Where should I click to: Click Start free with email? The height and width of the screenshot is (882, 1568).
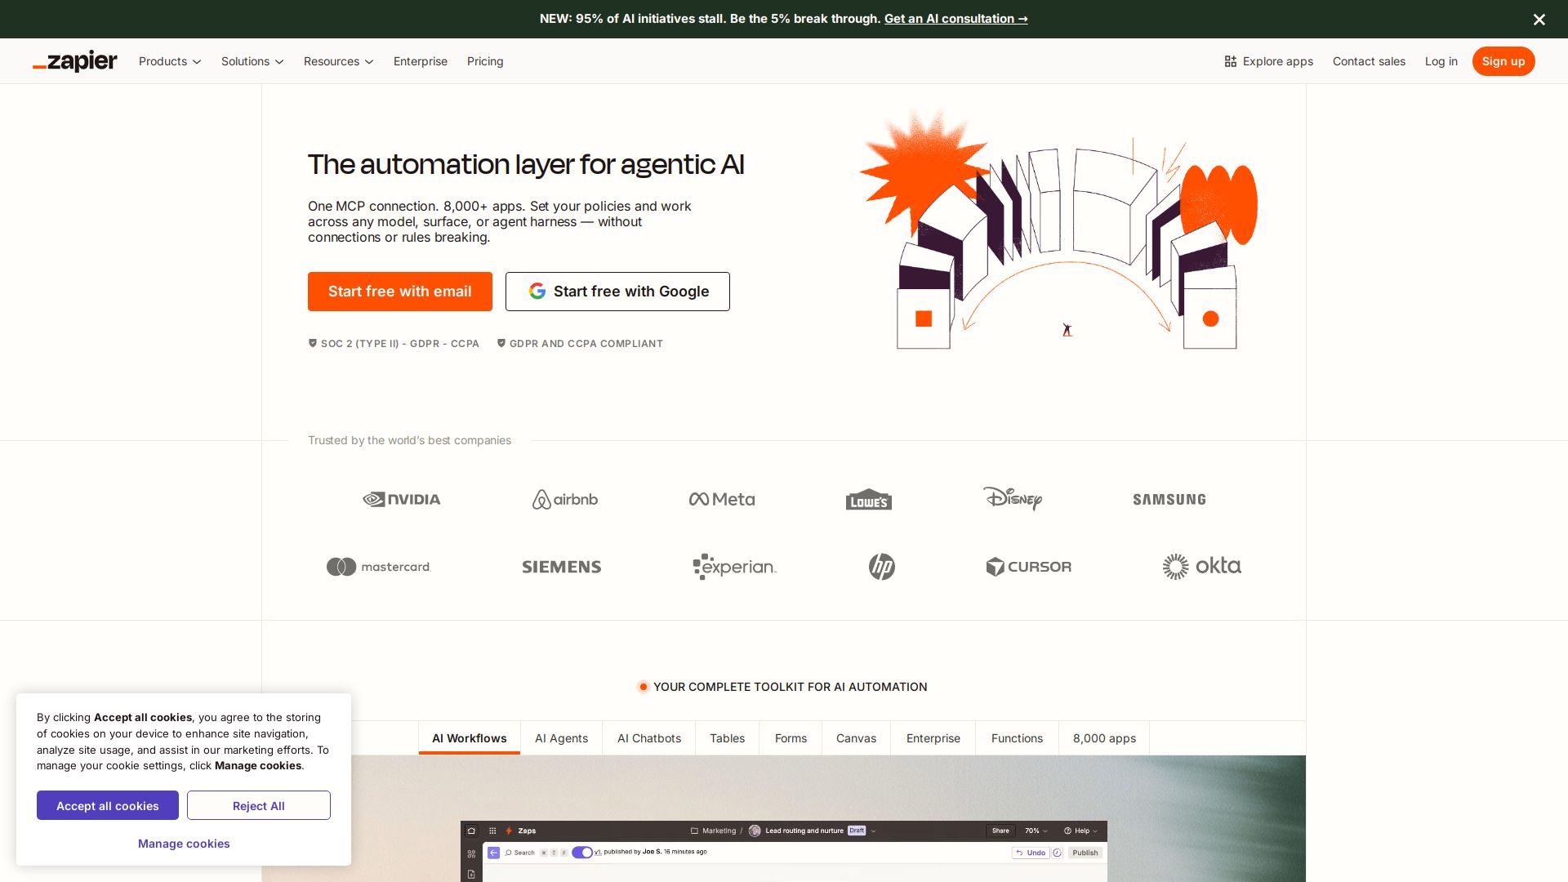coord(399,292)
